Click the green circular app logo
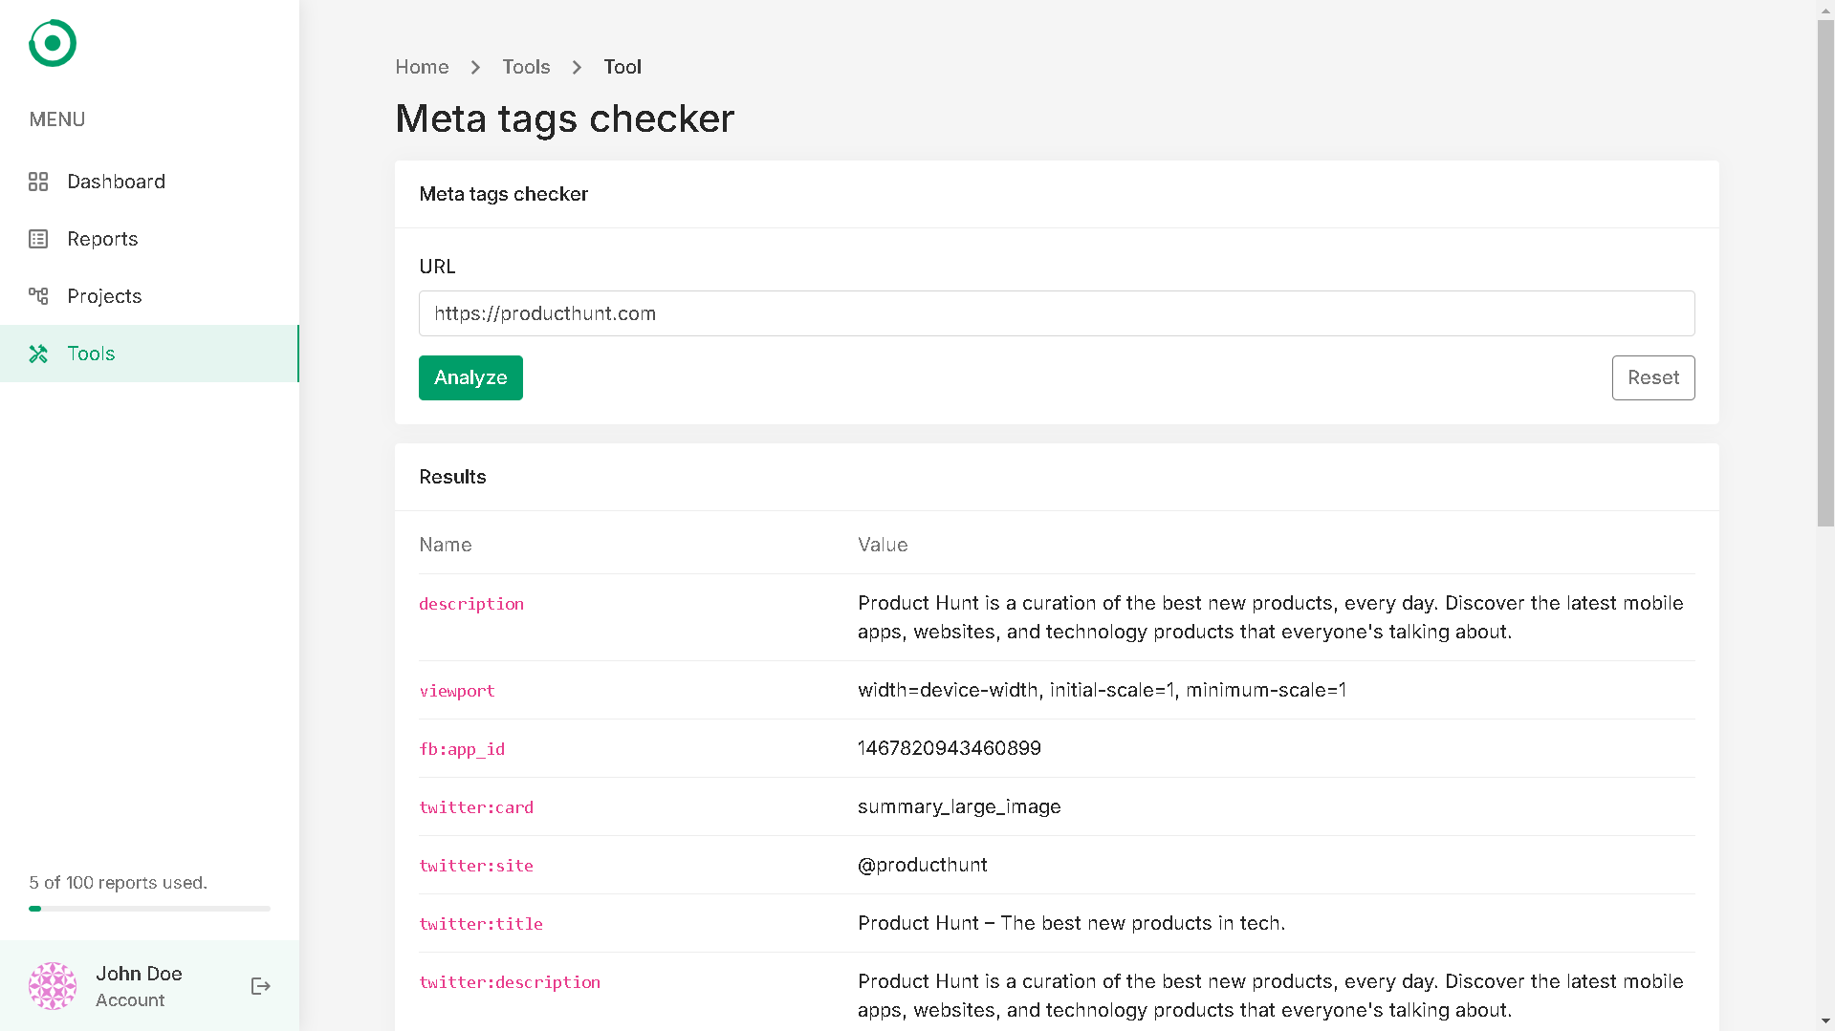Viewport: 1835px width, 1031px height. coord(53,43)
